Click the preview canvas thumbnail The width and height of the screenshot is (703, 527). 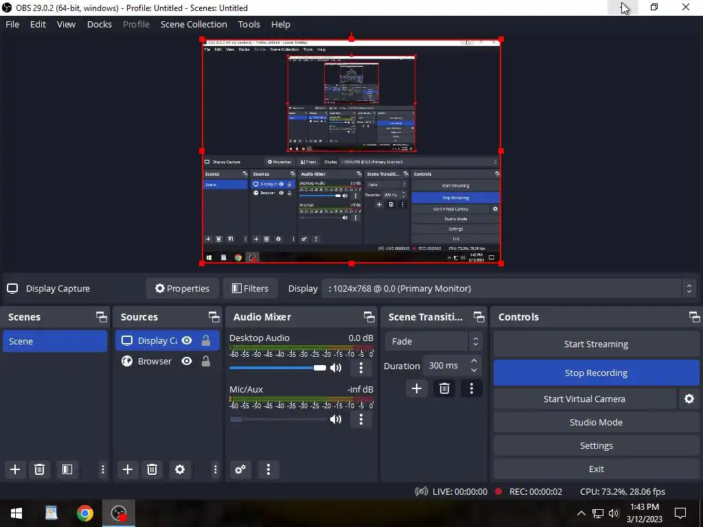351,152
